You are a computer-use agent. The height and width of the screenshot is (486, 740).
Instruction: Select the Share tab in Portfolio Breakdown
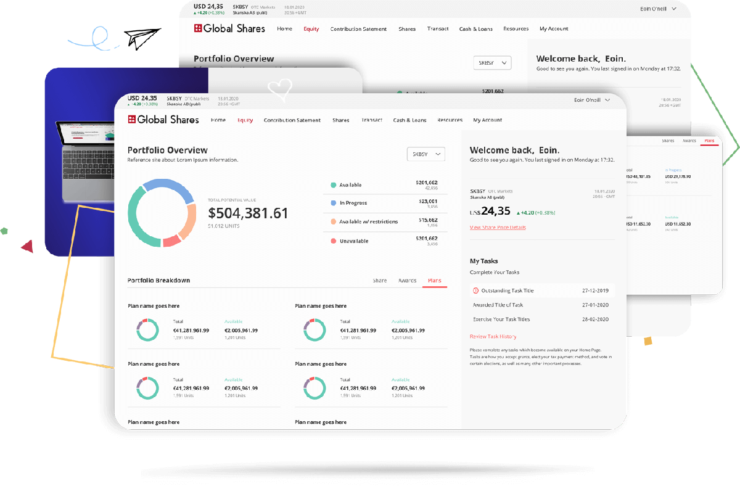(x=380, y=281)
